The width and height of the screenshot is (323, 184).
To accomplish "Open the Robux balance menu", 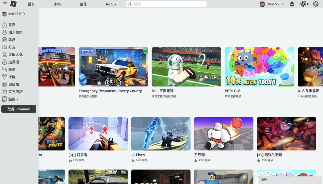I will (304, 4).
